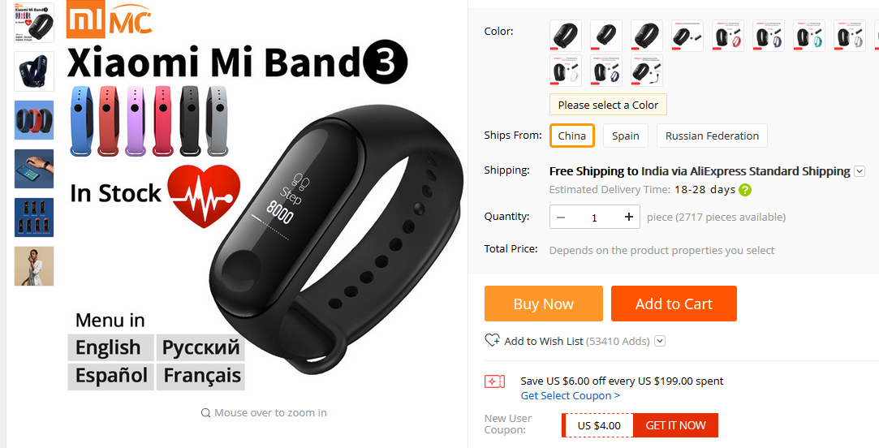Claim new user coupon with GET IT NOW
Viewport: 879px width, 448px height.
tap(675, 425)
